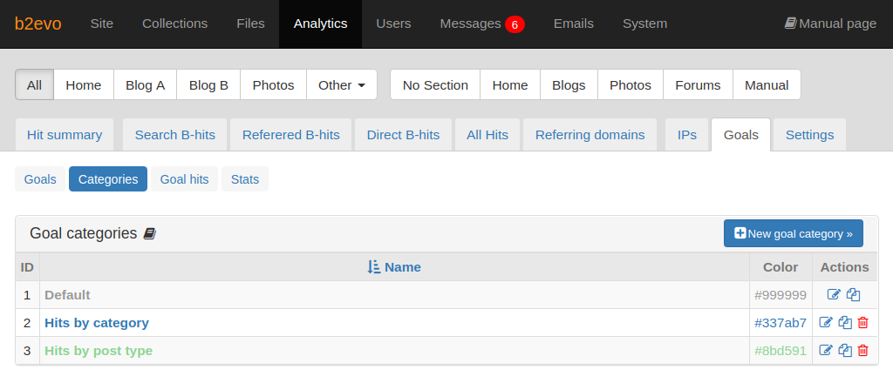Filter by the Forums section

[698, 84]
